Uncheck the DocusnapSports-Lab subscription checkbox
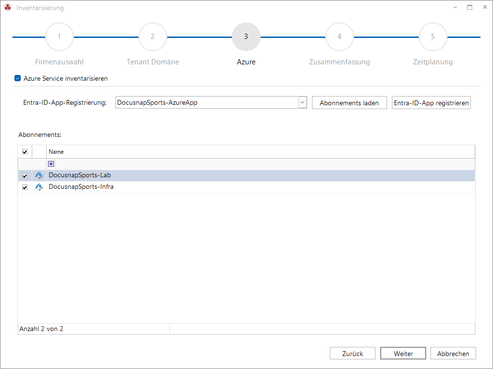The width and height of the screenshot is (493, 369). point(25,176)
